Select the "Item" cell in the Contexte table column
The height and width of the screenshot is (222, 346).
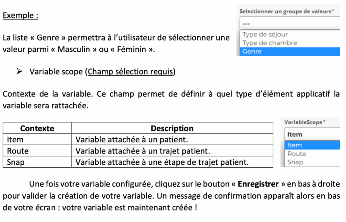pyautogui.click(x=37, y=139)
